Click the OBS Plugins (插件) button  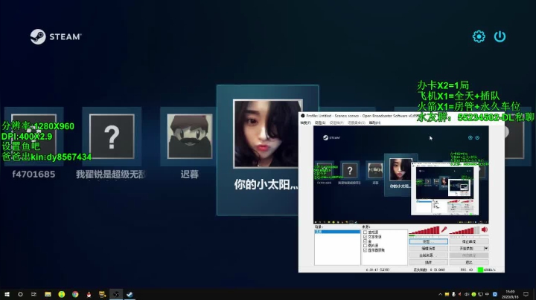tap(428, 263)
